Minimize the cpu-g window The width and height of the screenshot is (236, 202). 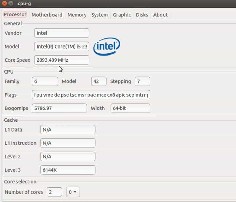point(11,4)
